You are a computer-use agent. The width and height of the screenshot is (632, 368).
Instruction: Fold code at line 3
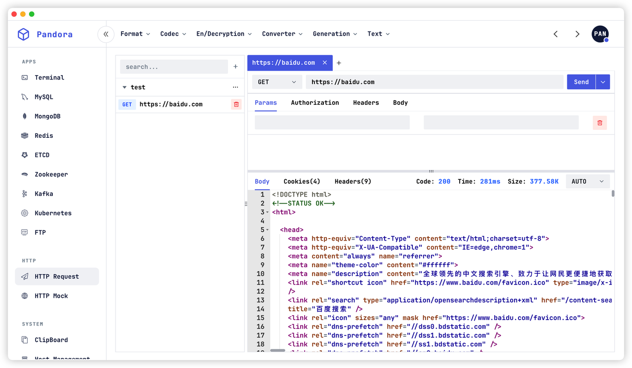(x=268, y=212)
